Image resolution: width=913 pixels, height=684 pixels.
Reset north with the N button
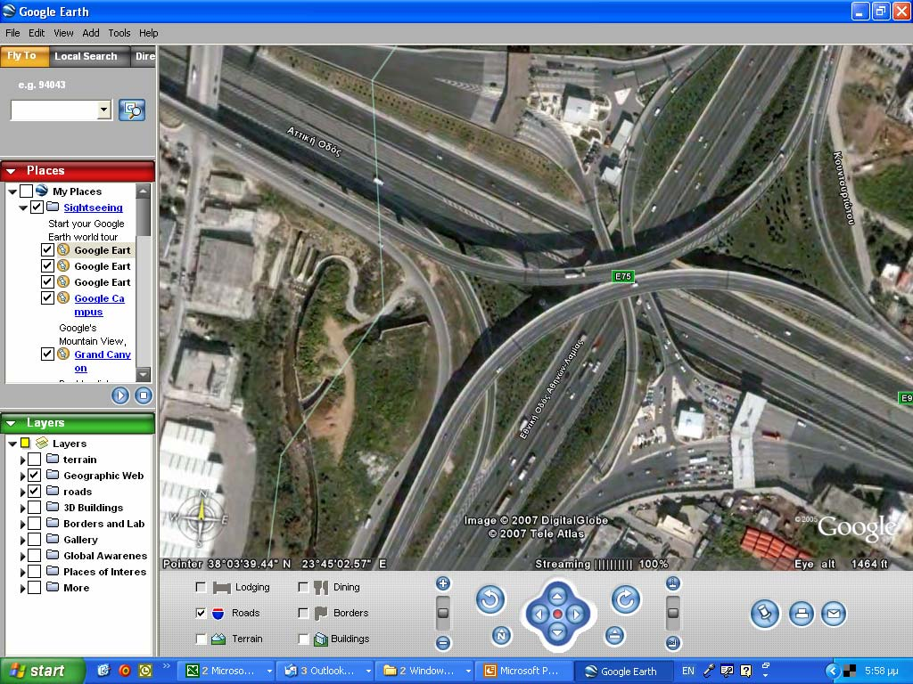(x=501, y=636)
